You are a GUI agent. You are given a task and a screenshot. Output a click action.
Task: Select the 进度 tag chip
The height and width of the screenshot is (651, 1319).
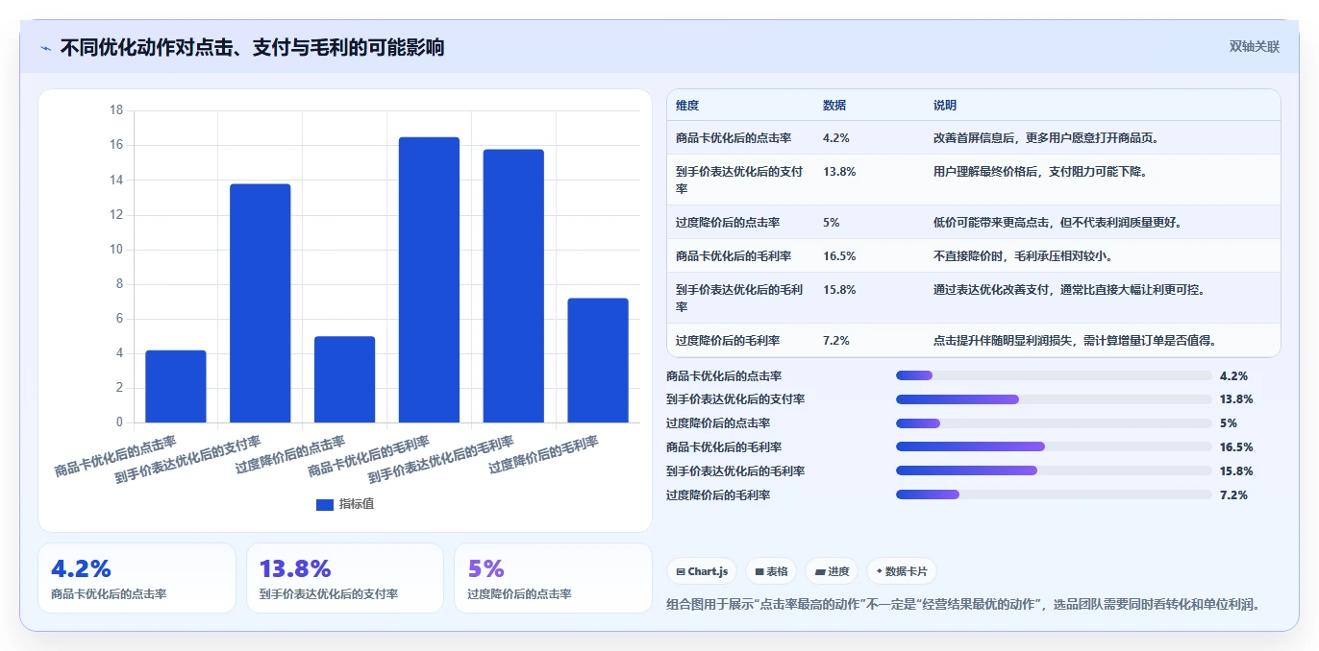tap(832, 571)
